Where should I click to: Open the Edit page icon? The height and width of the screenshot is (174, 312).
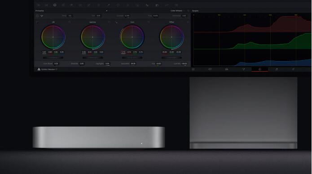(x=227, y=69)
